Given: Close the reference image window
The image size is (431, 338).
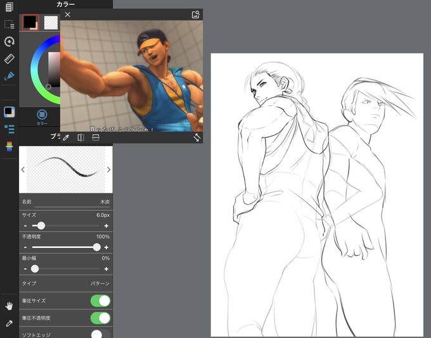Looking at the screenshot, I should pos(68,15).
